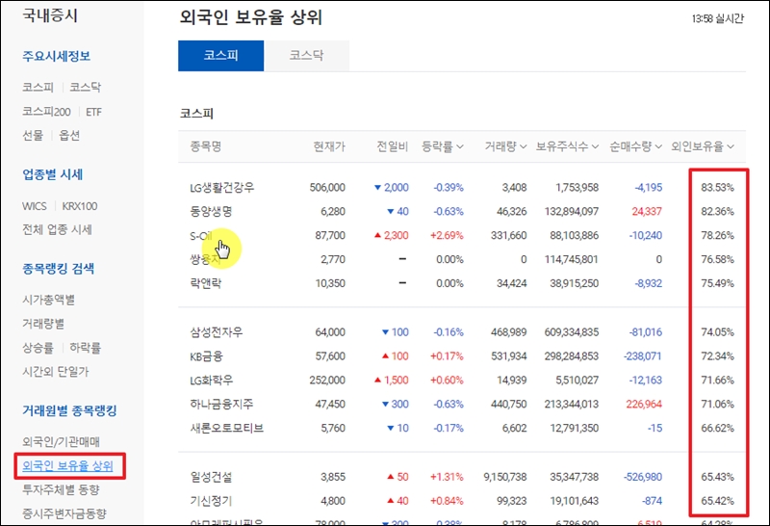
Task: Open stock 동양생명
Action: pyautogui.click(x=211, y=211)
